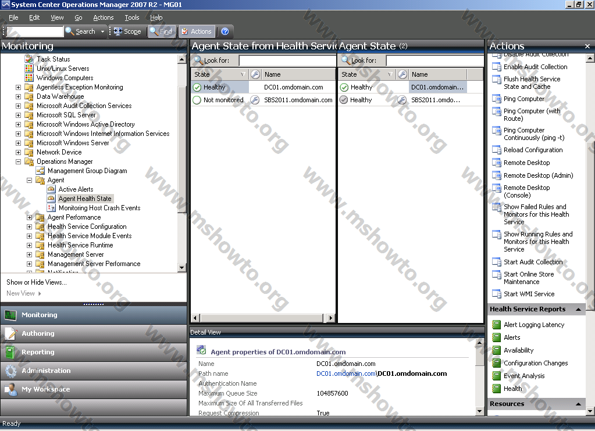Sort Agent State (2) list by Name column
The width and height of the screenshot is (595, 431).
point(438,74)
